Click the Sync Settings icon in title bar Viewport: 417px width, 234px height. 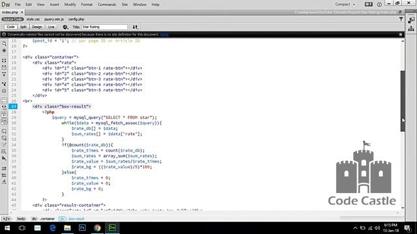point(368,5)
